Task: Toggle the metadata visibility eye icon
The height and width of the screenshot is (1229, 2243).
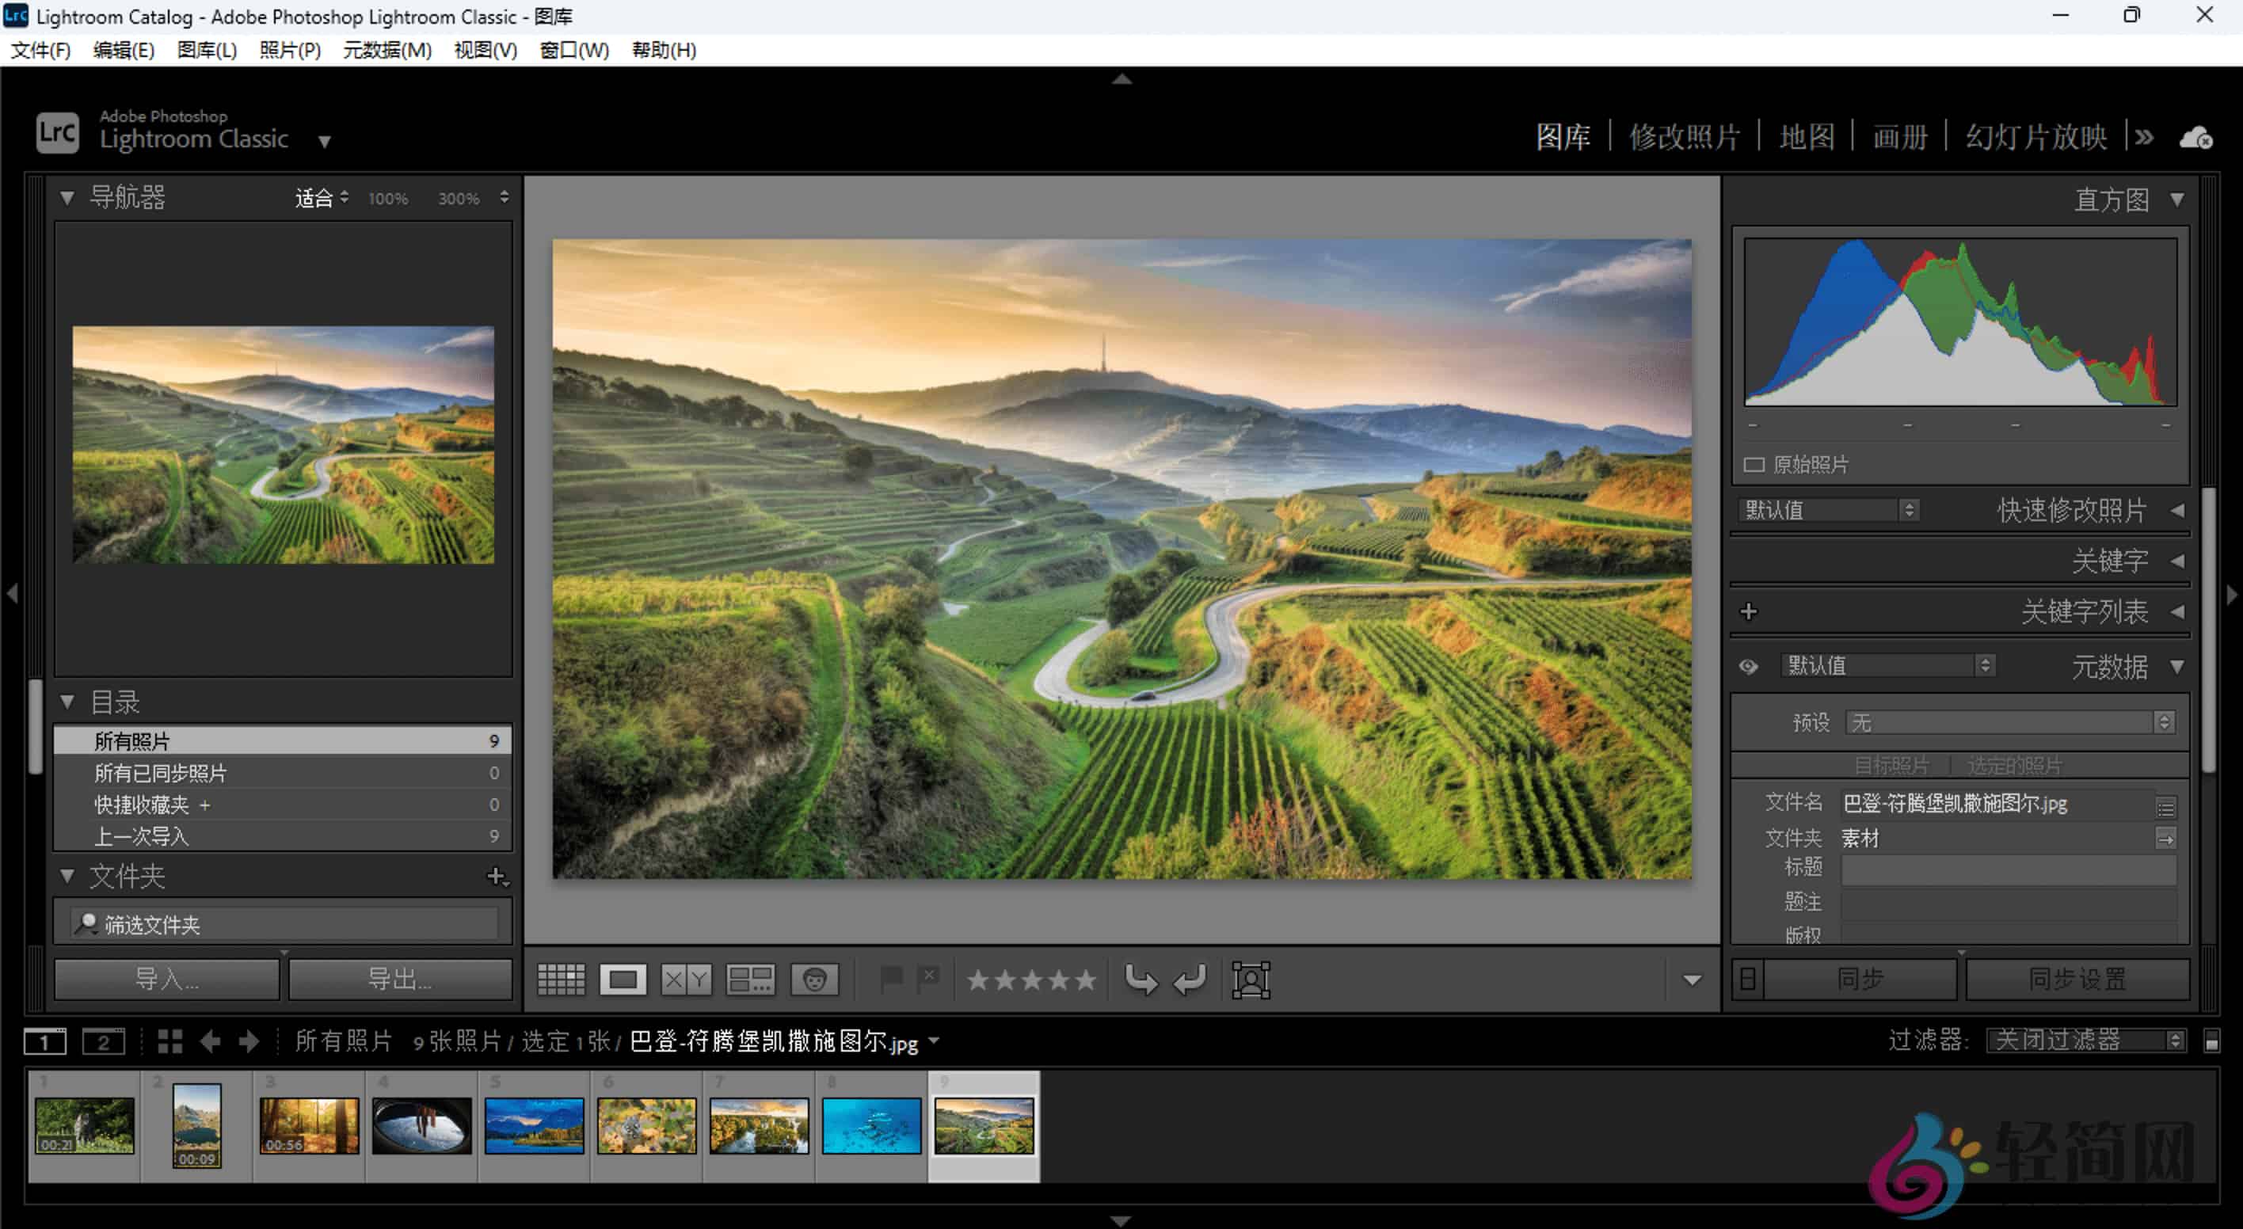Action: 1749,666
